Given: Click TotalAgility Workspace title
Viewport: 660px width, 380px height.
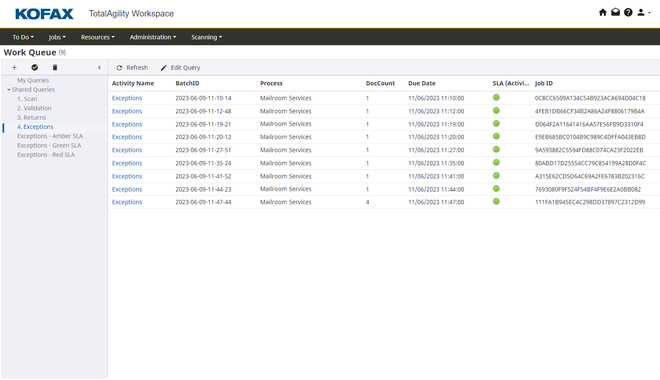Looking at the screenshot, I should pyautogui.click(x=131, y=14).
